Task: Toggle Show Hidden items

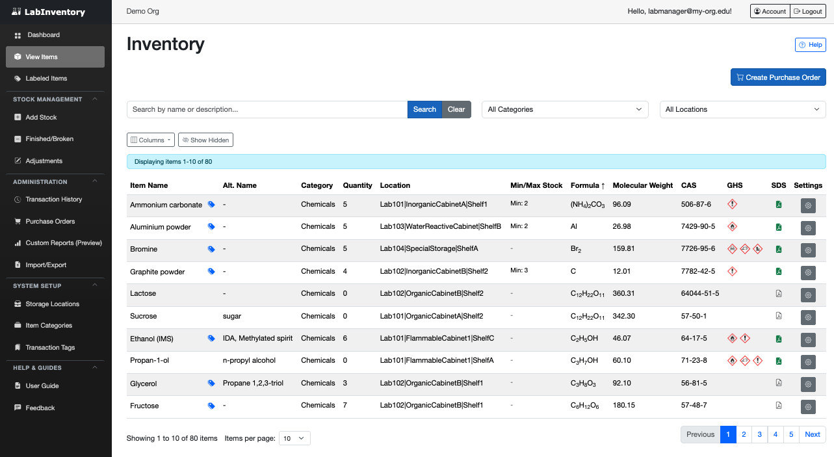Action: pos(205,140)
